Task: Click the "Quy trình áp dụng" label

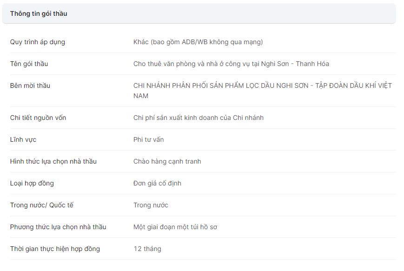Action: pyautogui.click(x=38, y=42)
